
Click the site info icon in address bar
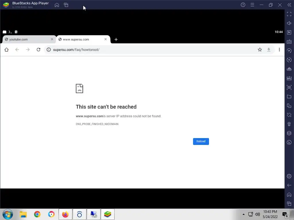[x=49, y=50]
